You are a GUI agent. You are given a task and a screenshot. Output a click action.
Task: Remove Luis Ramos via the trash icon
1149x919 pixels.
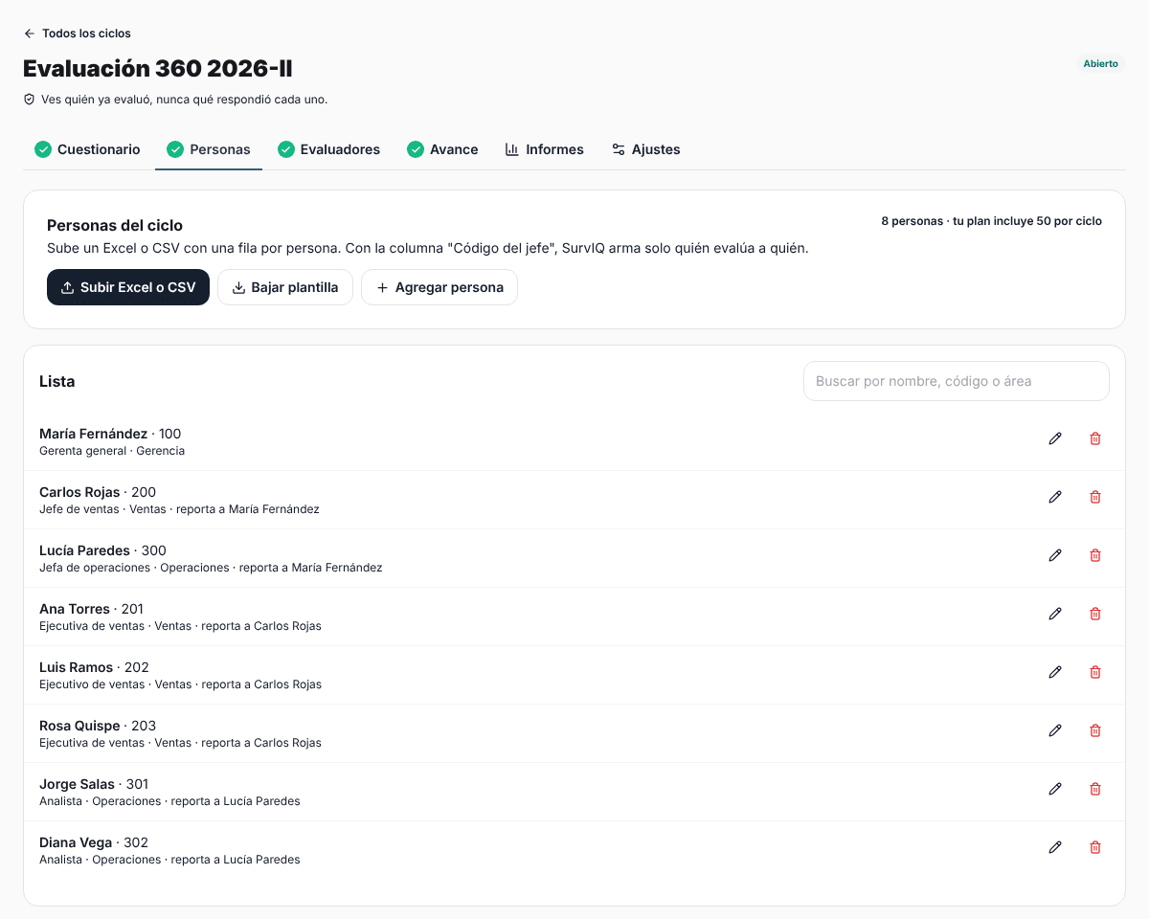click(1095, 672)
